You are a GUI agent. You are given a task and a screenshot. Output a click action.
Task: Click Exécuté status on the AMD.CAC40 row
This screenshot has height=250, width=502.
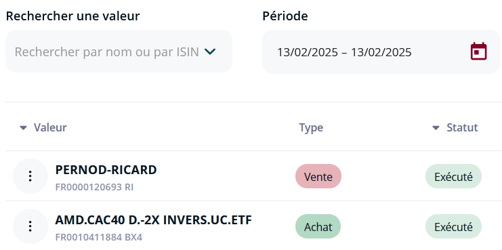(x=453, y=227)
